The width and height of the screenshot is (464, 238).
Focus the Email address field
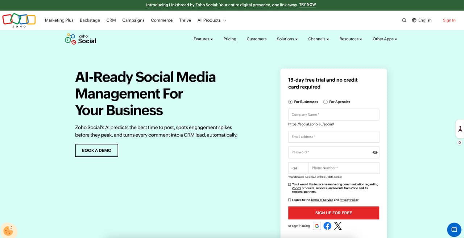[333, 137]
